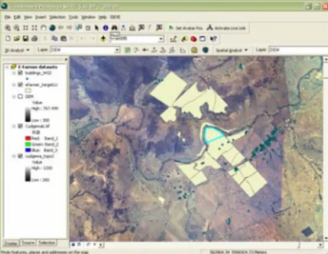Screen dimensions: 328x254
Task: Click the Fixed Zoom Out arrows icon
Action: pyautogui.click(x=34, y=28)
